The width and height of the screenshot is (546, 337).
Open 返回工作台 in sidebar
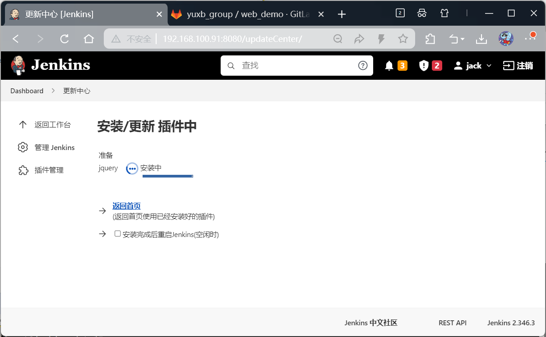point(44,125)
